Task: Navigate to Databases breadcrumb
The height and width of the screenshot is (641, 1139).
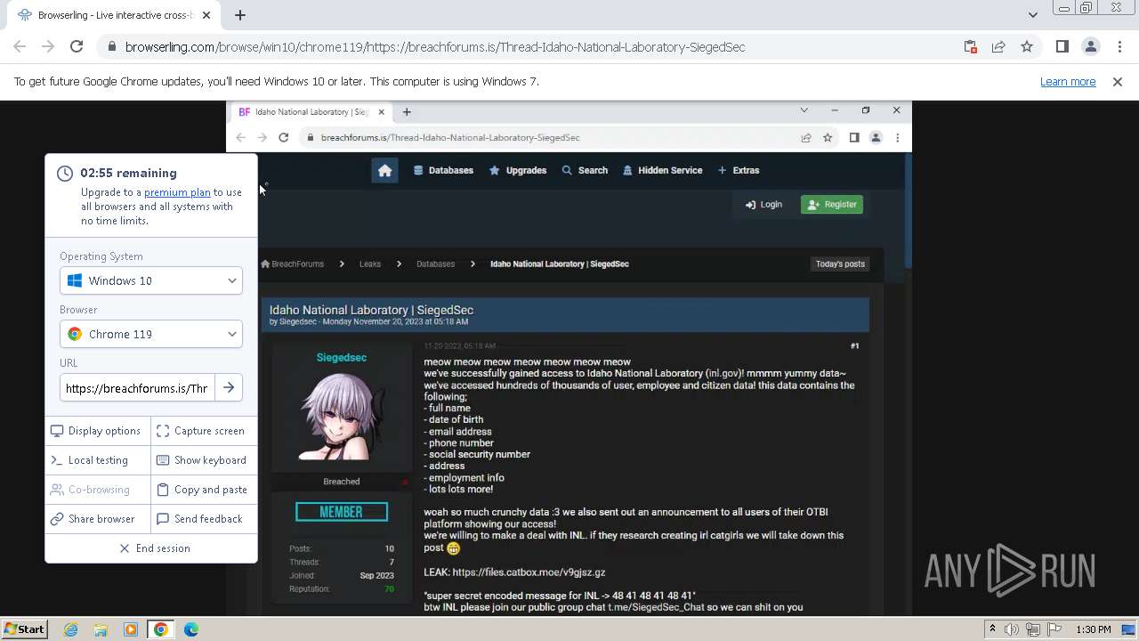Action: pyautogui.click(x=435, y=264)
